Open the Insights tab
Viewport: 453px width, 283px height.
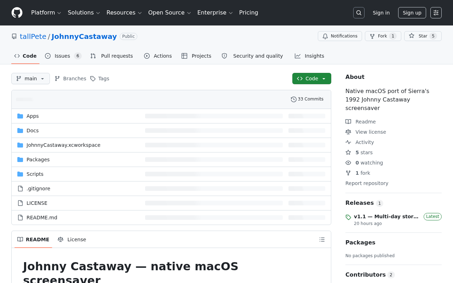coord(310,56)
